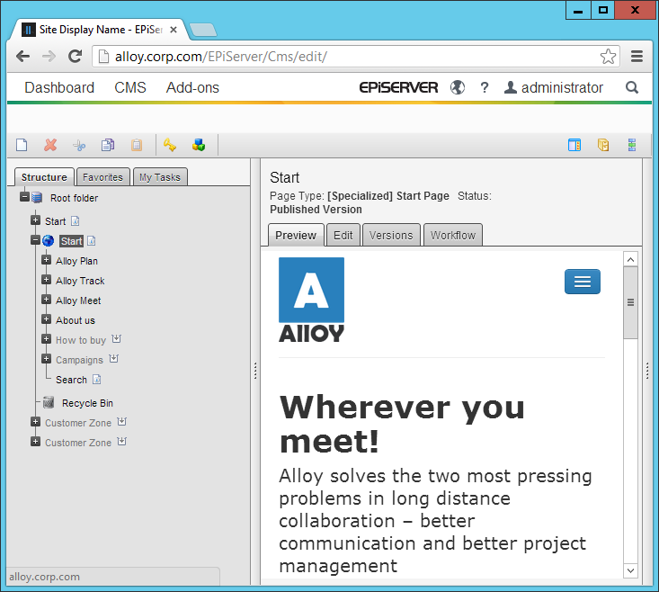Select the first Customer Zone item
The width and height of the screenshot is (659, 592).
click(78, 423)
